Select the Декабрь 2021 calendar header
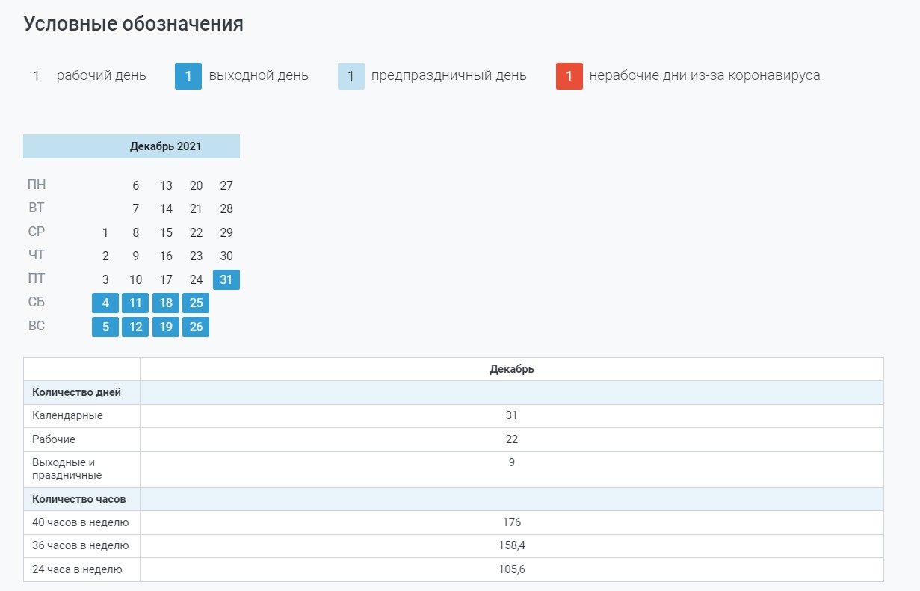 (x=132, y=146)
